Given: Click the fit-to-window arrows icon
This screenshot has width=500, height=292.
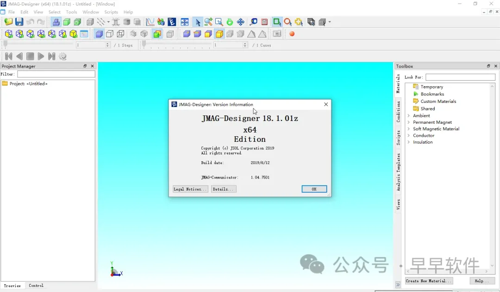Looking at the screenshot, I should click(x=185, y=22).
